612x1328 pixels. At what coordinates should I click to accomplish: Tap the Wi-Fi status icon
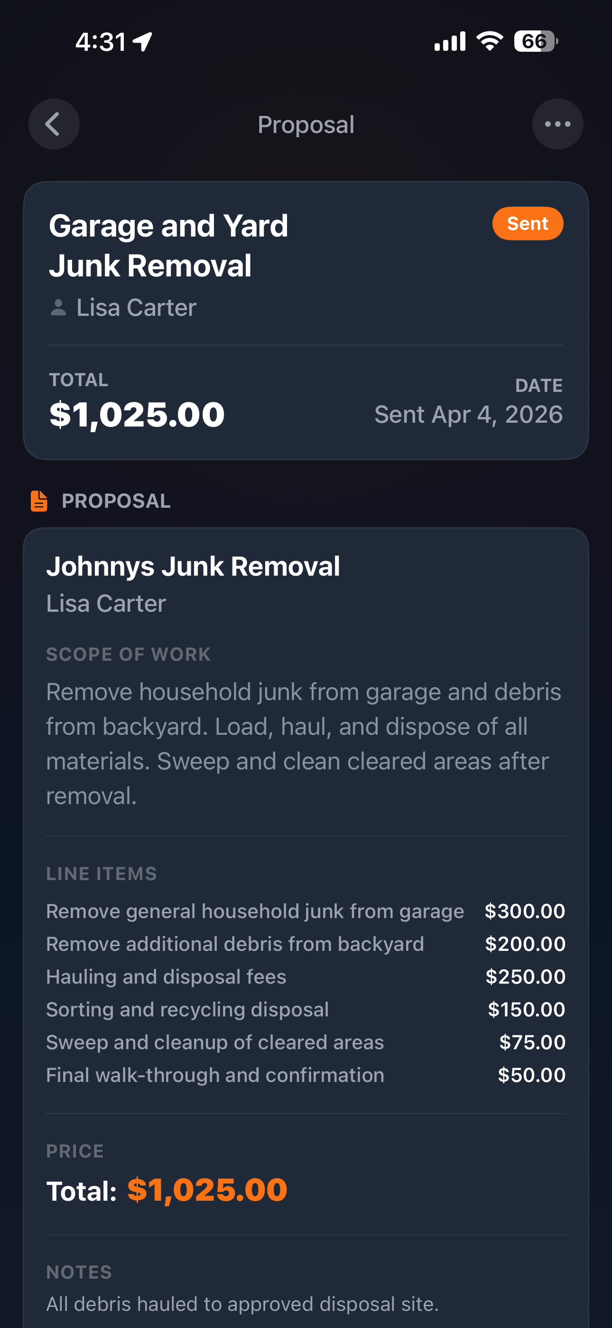[x=490, y=41]
